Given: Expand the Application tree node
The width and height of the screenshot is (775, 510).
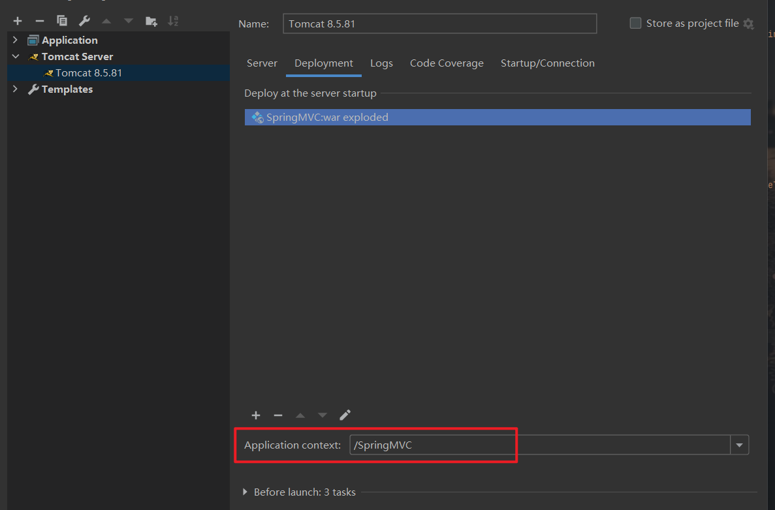Looking at the screenshot, I should tap(15, 40).
